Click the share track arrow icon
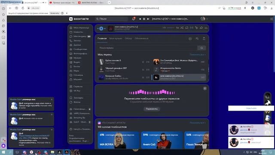The image size is (275, 155). [202, 28]
